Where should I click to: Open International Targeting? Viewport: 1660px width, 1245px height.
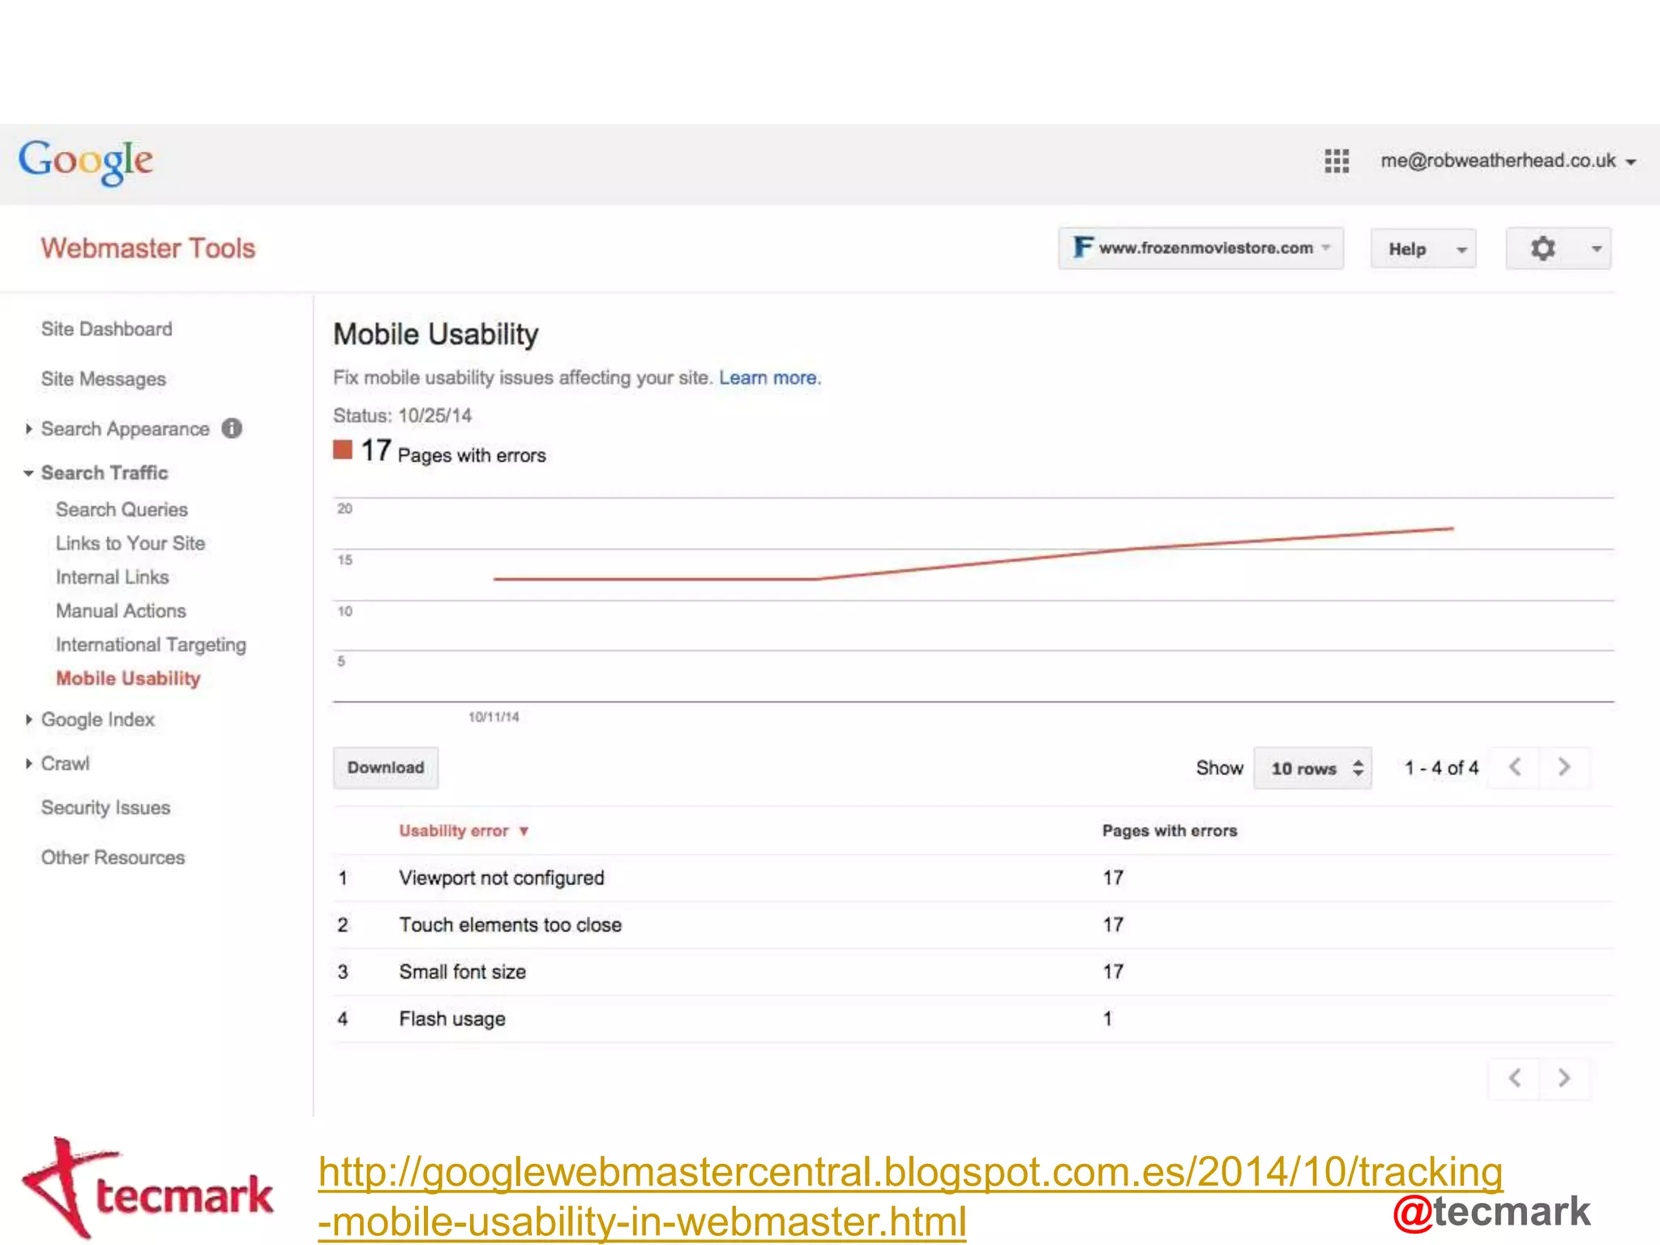(151, 644)
